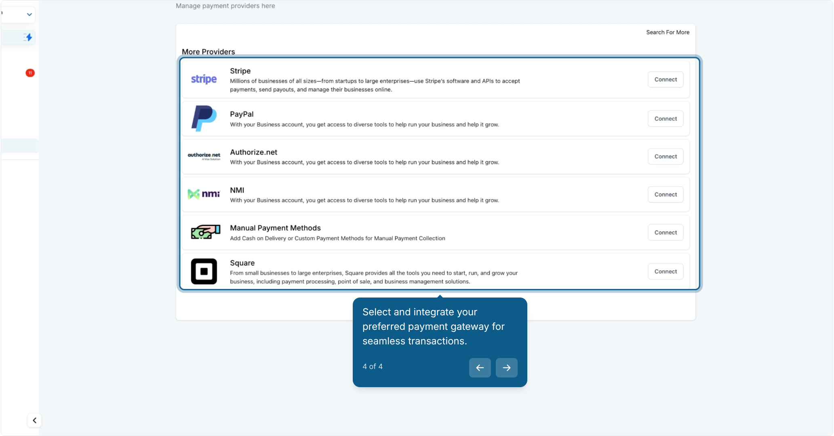Expand the sidebar account dropdown chevron

coord(29,15)
